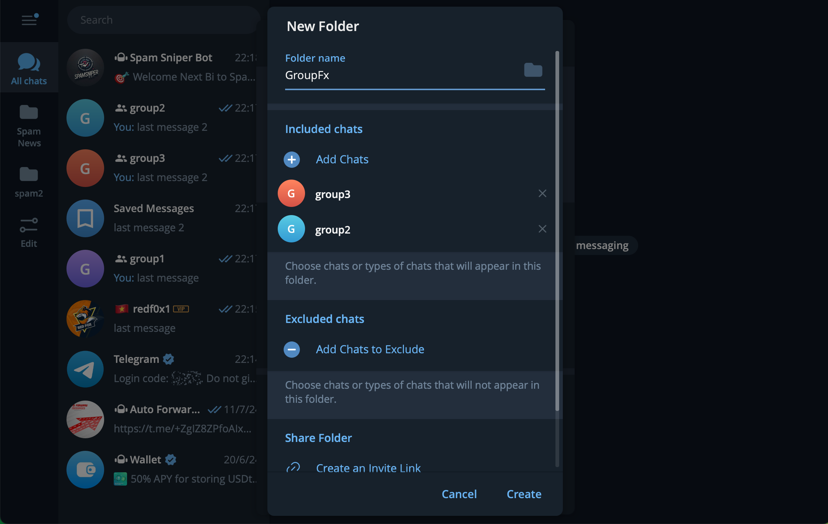
Task: Click Add Chats to Exclude link
Action: point(370,350)
